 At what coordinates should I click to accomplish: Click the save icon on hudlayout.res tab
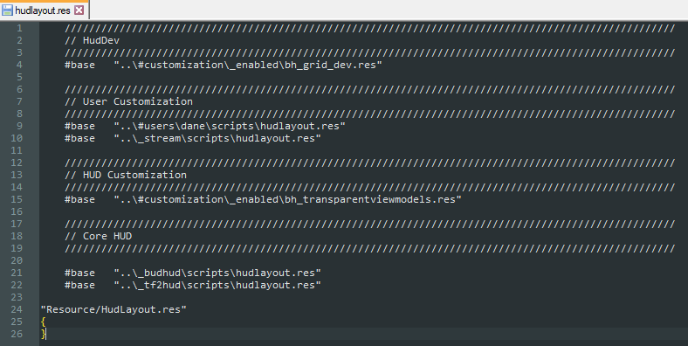coord(7,10)
